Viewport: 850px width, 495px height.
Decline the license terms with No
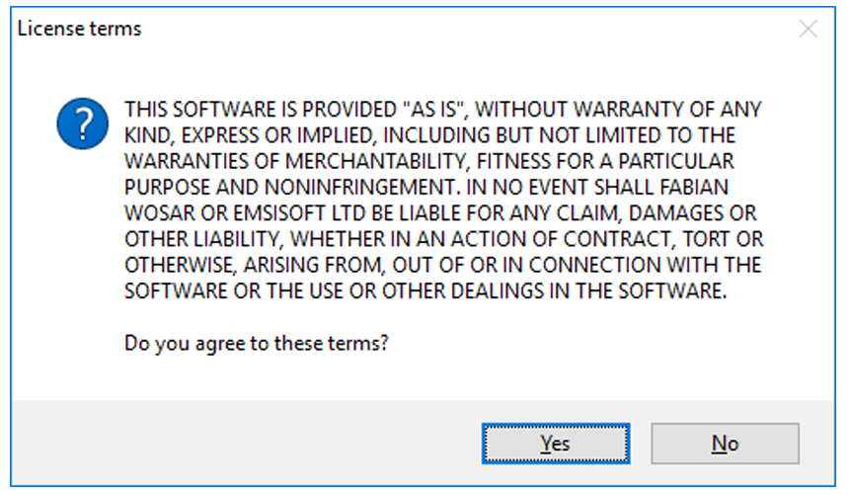(725, 444)
